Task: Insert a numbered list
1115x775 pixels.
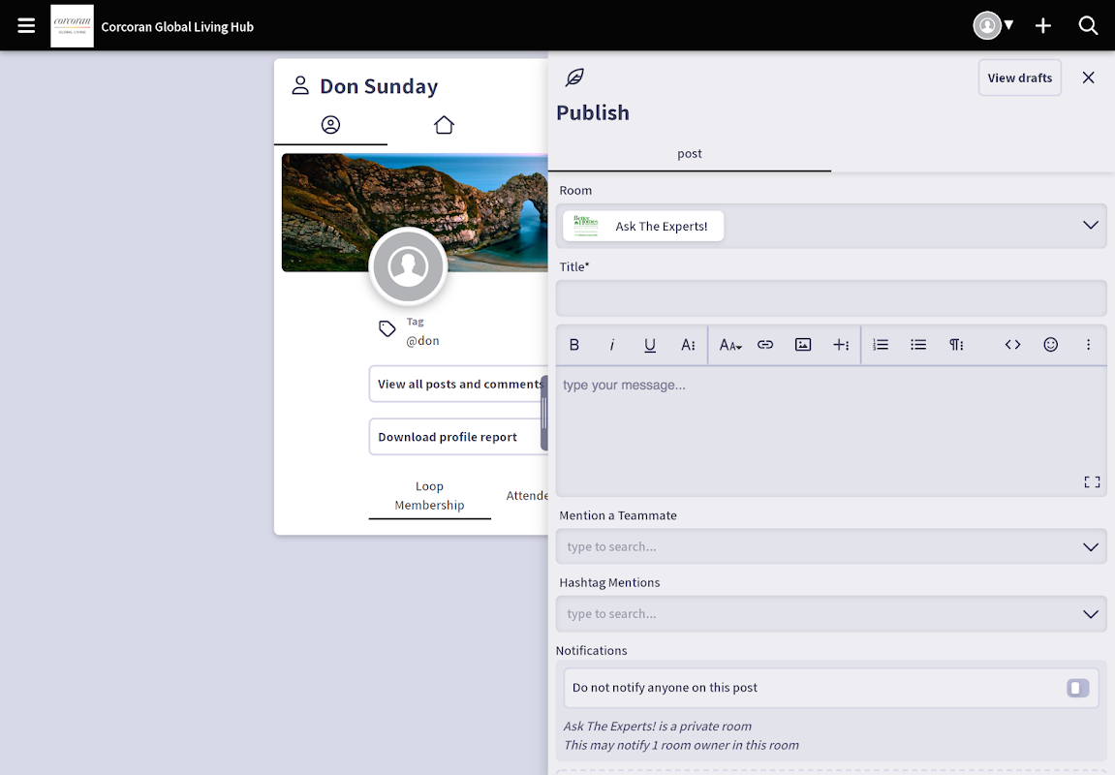Action: (881, 345)
